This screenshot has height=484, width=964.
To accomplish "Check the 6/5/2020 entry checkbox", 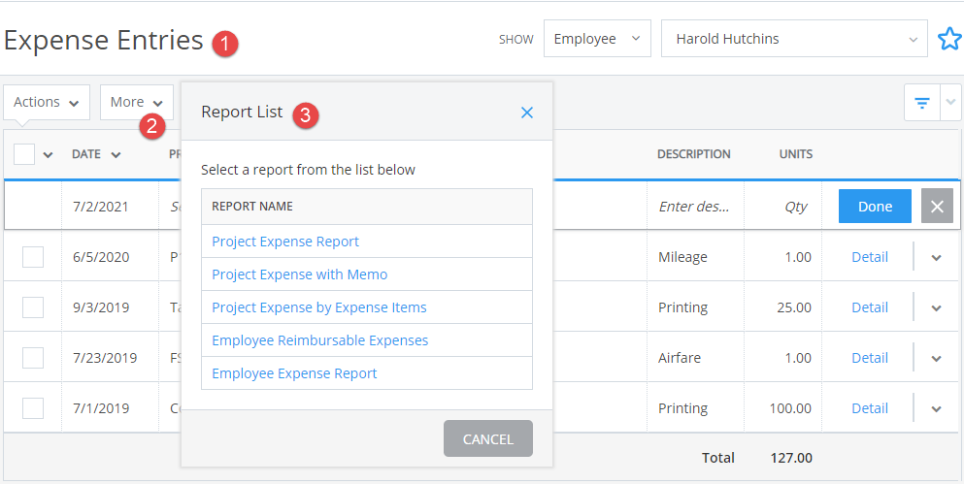I will point(33,257).
